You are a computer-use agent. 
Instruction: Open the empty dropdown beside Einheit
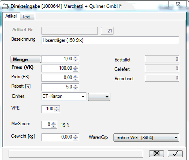[99, 97]
